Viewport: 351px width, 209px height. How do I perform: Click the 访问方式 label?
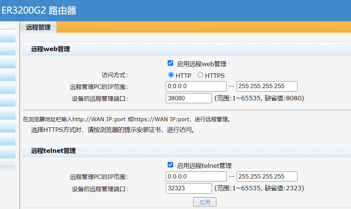(115, 75)
